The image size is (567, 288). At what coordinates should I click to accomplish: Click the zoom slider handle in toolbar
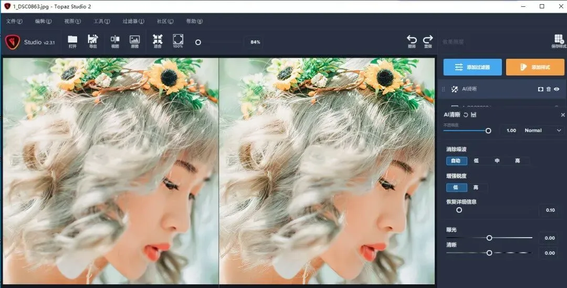coord(198,42)
